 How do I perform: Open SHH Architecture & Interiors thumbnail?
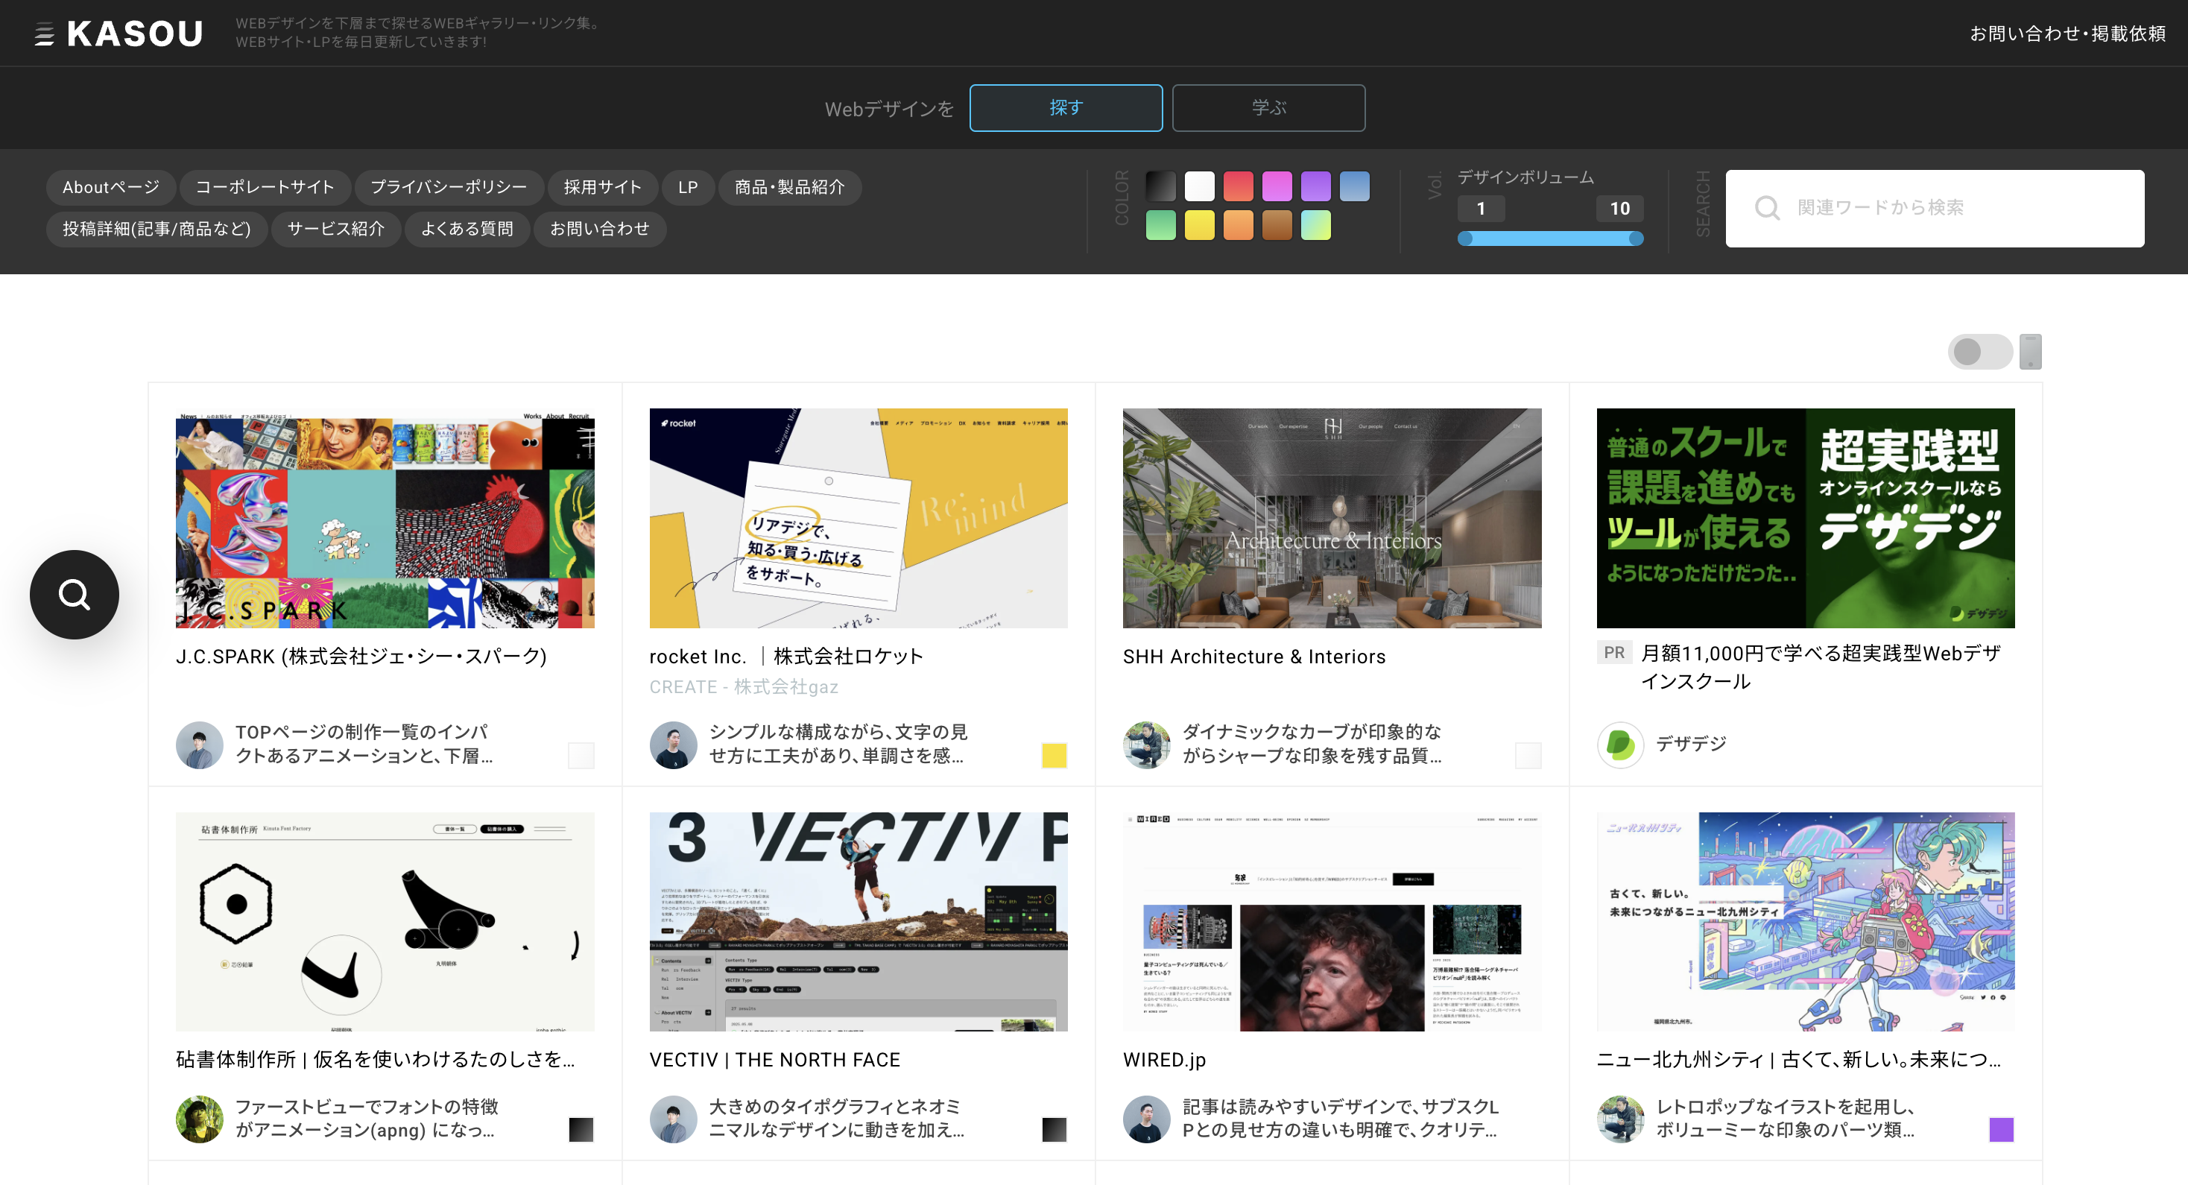(x=1332, y=518)
